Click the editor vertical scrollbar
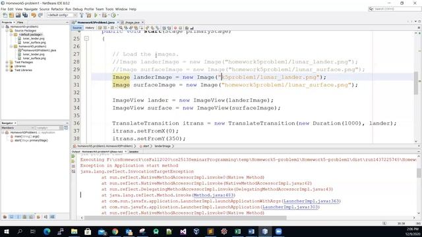This screenshot has height=237, width=422. coord(416,87)
